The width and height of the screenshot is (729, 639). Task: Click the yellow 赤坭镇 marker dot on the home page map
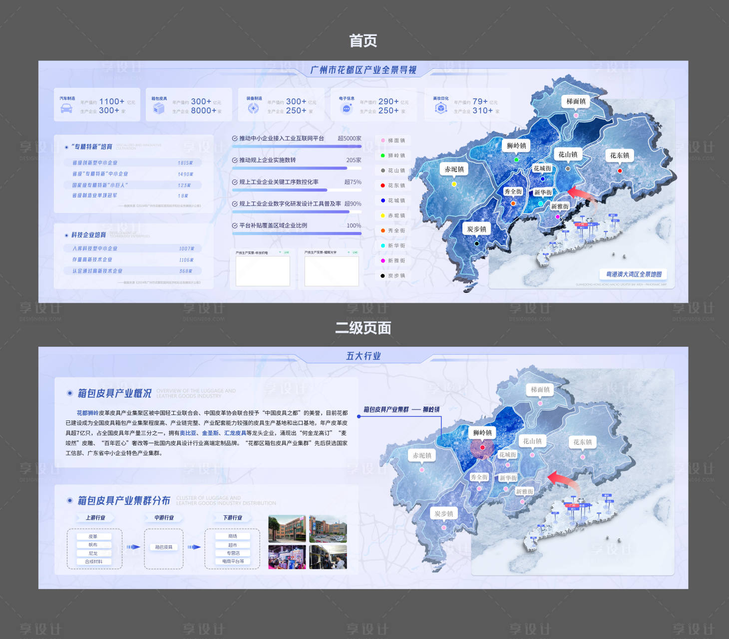454,184
